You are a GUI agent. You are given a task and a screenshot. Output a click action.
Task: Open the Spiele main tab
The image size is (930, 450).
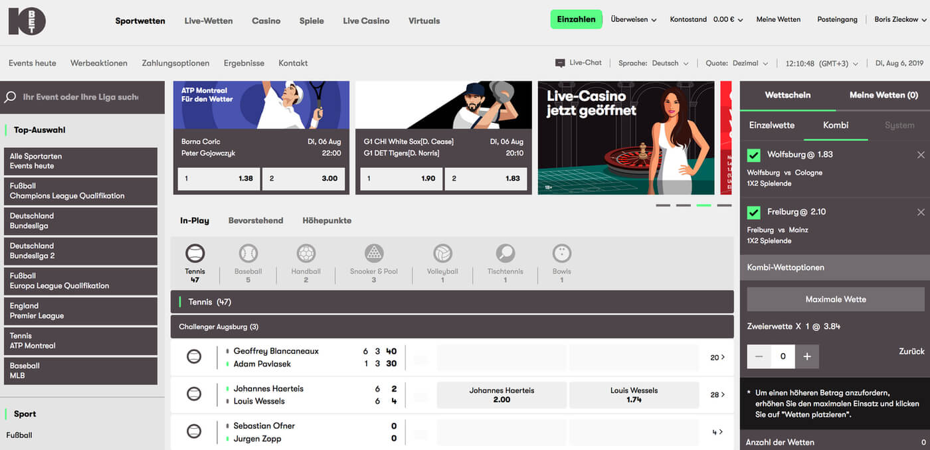(x=312, y=21)
